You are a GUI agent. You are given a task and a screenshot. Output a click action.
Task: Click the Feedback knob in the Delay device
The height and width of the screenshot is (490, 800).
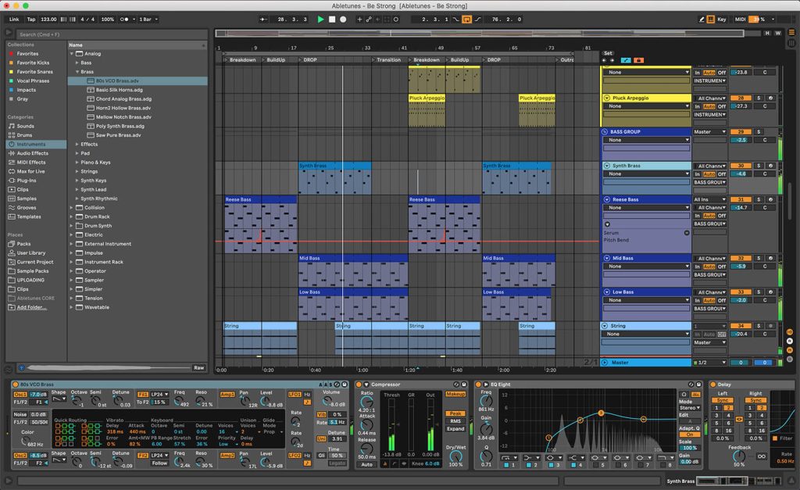pos(740,456)
